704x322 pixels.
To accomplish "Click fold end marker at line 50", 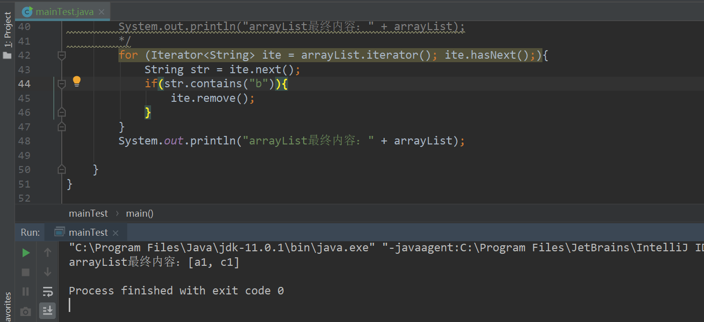I will [62, 170].
